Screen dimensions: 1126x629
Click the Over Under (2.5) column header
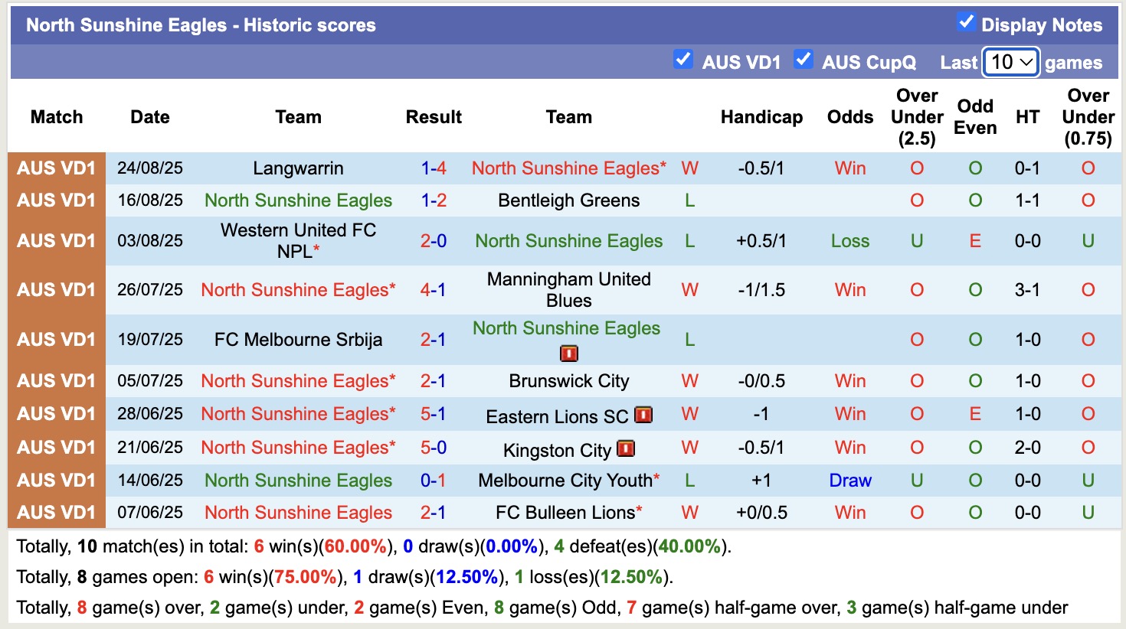click(x=917, y=117)
